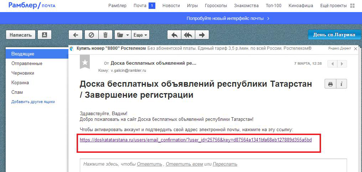Click the reply all double-arrow icon
The width and height of the screenshot is (362, 172).
[x=188, y=35]
